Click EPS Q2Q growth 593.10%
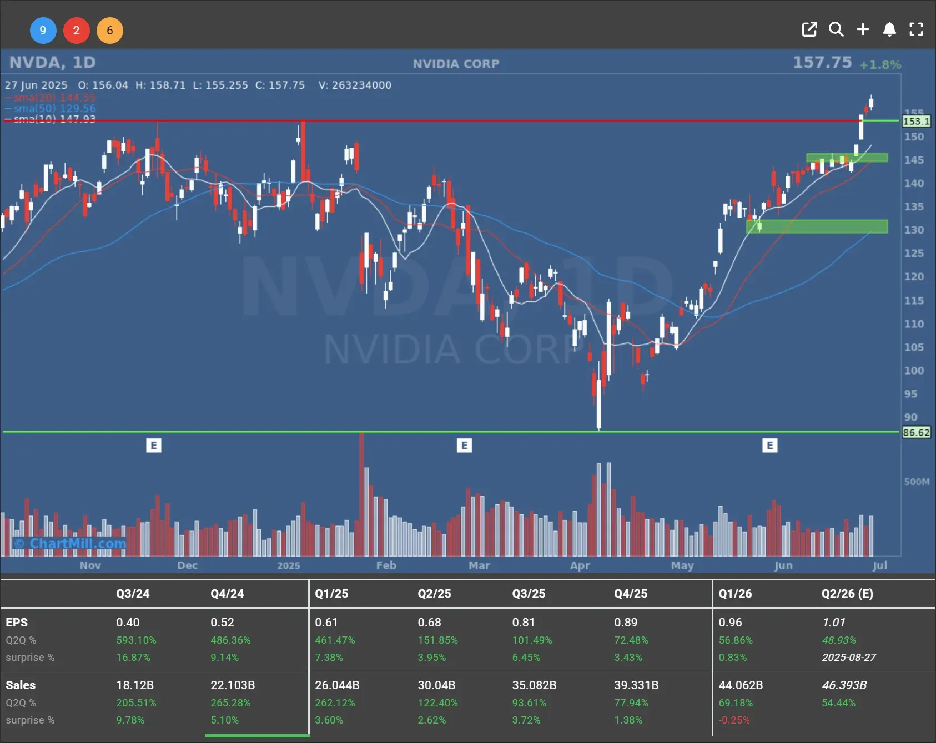 coord(136,640)
